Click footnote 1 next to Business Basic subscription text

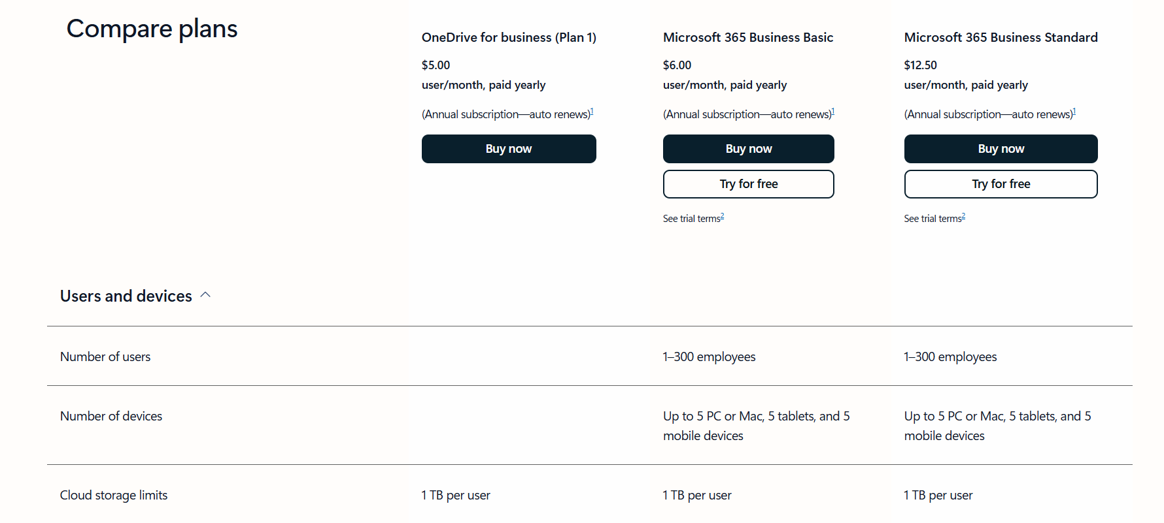(834, 110)
